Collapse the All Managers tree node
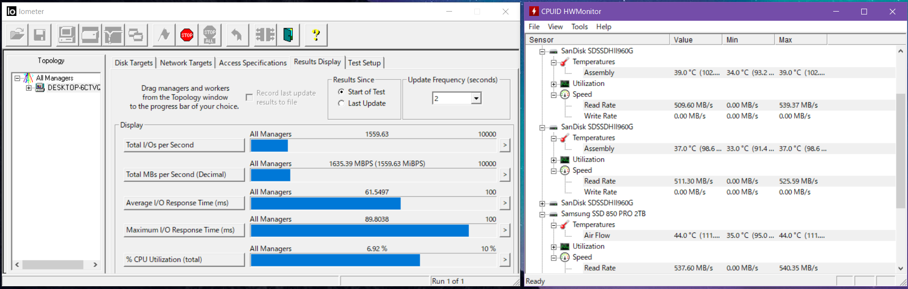 click(17, 78)
